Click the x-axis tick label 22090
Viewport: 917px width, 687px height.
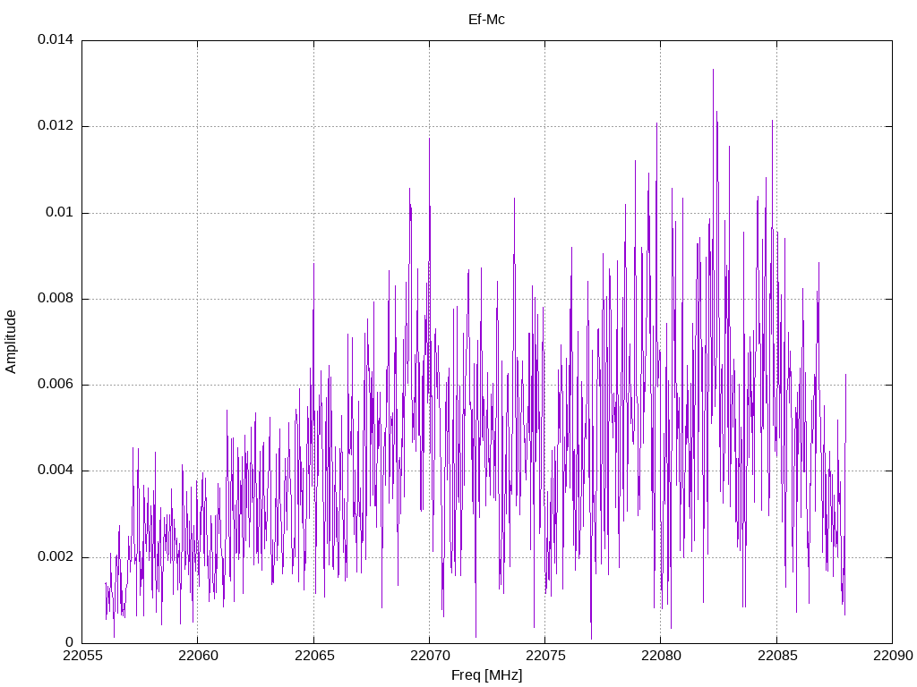pos(893,656)
